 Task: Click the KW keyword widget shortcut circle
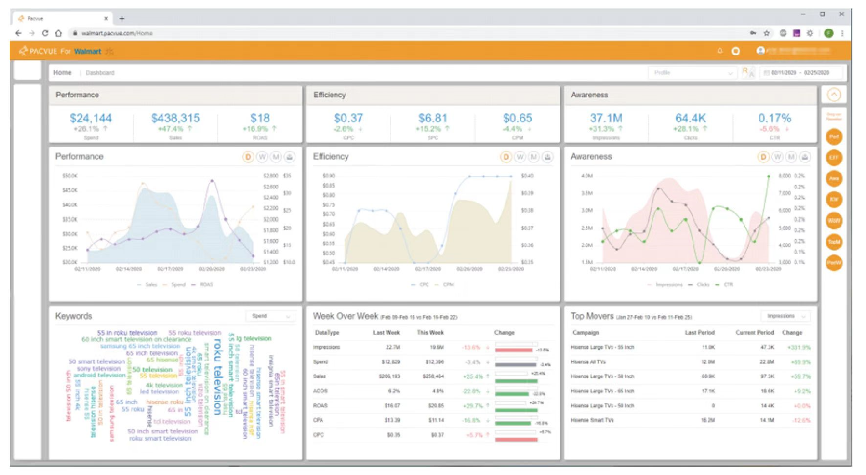point(834,199)
